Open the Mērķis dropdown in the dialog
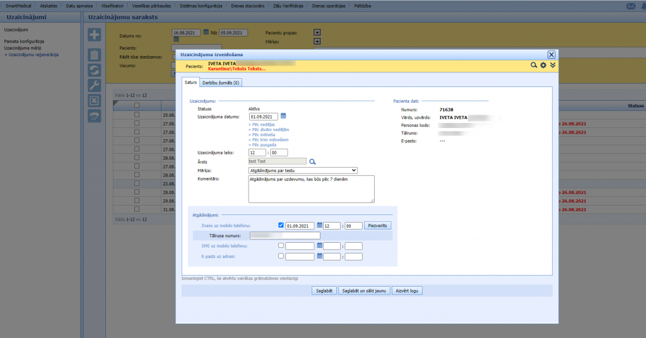The width and height of the screenshot is (646, 338). click(303, 170)
